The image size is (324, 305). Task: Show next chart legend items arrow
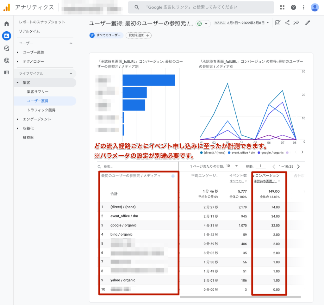pos(302,152)
